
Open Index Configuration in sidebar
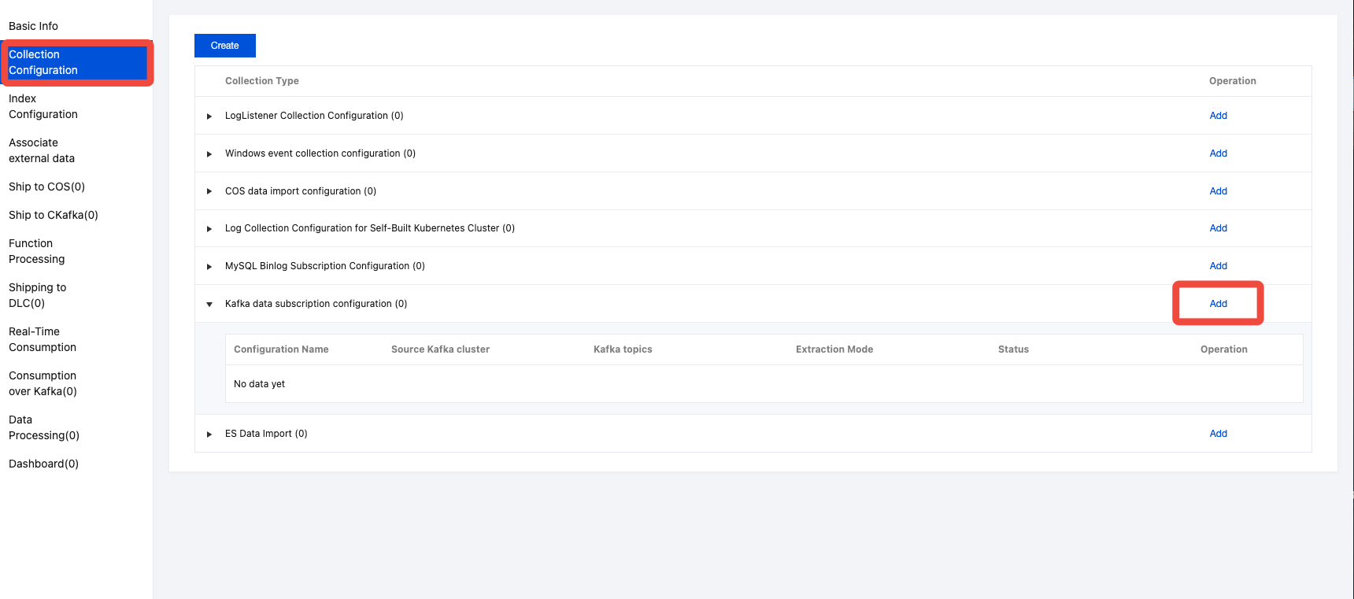coord(43,106)
